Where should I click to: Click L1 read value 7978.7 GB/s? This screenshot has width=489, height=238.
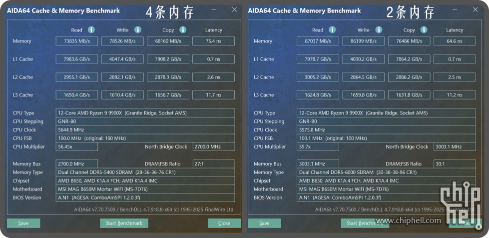(318, 59)
